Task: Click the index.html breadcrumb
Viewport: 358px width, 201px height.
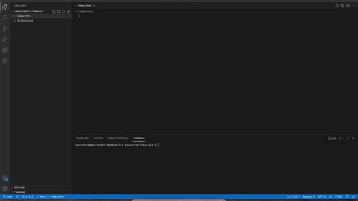Action: click(x=86, y=11)
